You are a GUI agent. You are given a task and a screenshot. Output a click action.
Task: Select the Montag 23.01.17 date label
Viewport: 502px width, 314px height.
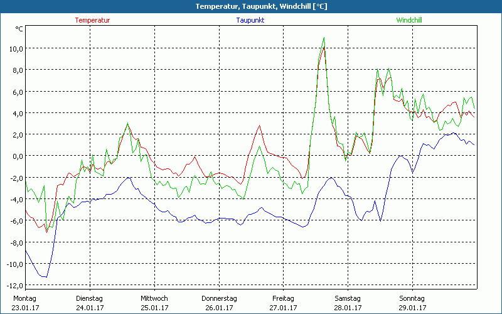click(25, 303)
